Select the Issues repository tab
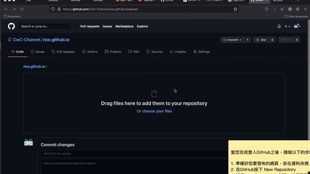 click(38, 52)
